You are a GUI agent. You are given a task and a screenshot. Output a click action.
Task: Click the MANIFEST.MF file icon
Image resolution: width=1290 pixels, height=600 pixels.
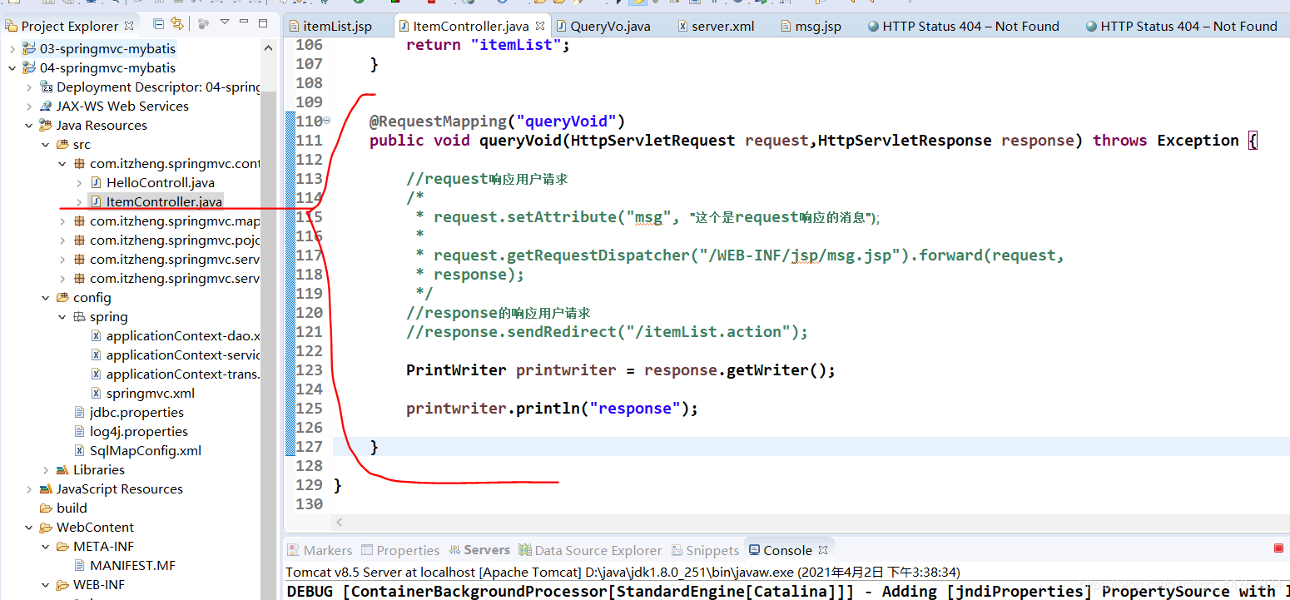[80, 565]
